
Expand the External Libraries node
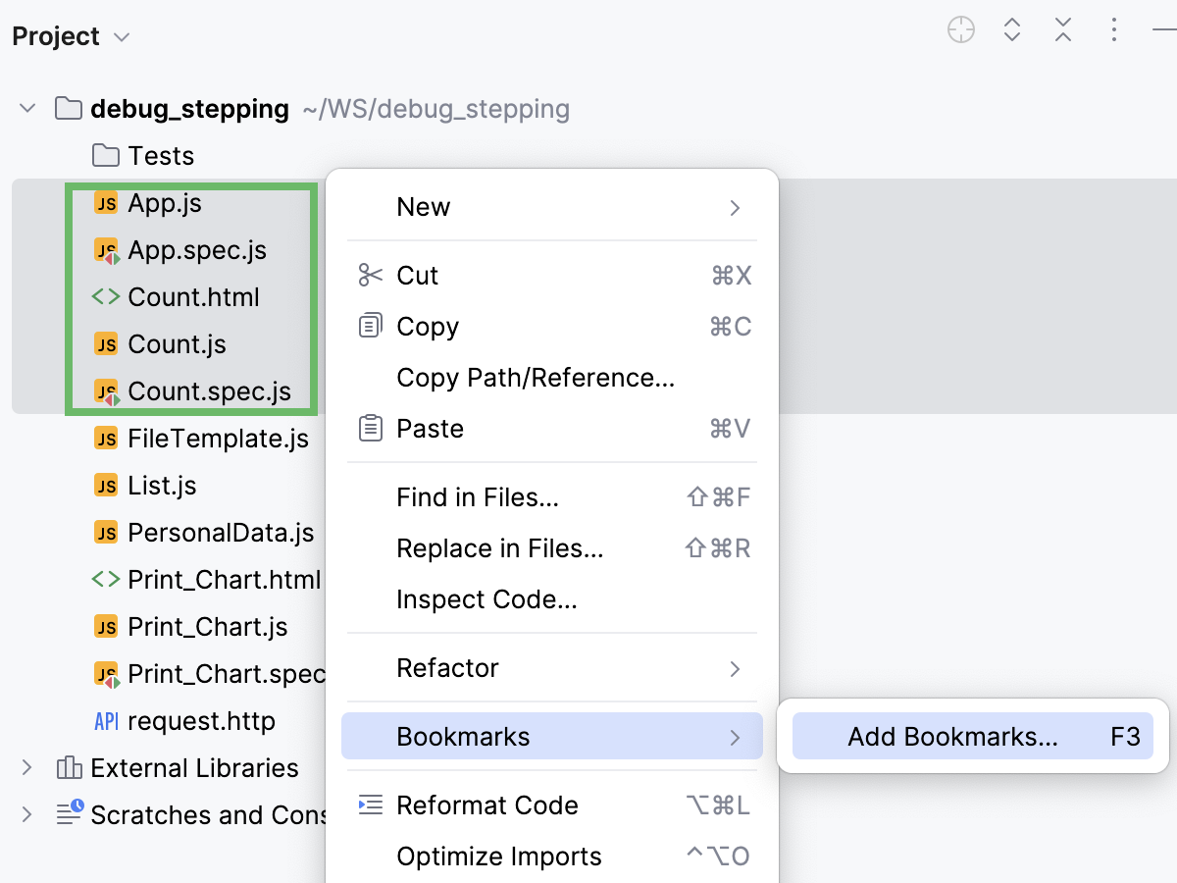click(x=26, y=768)
